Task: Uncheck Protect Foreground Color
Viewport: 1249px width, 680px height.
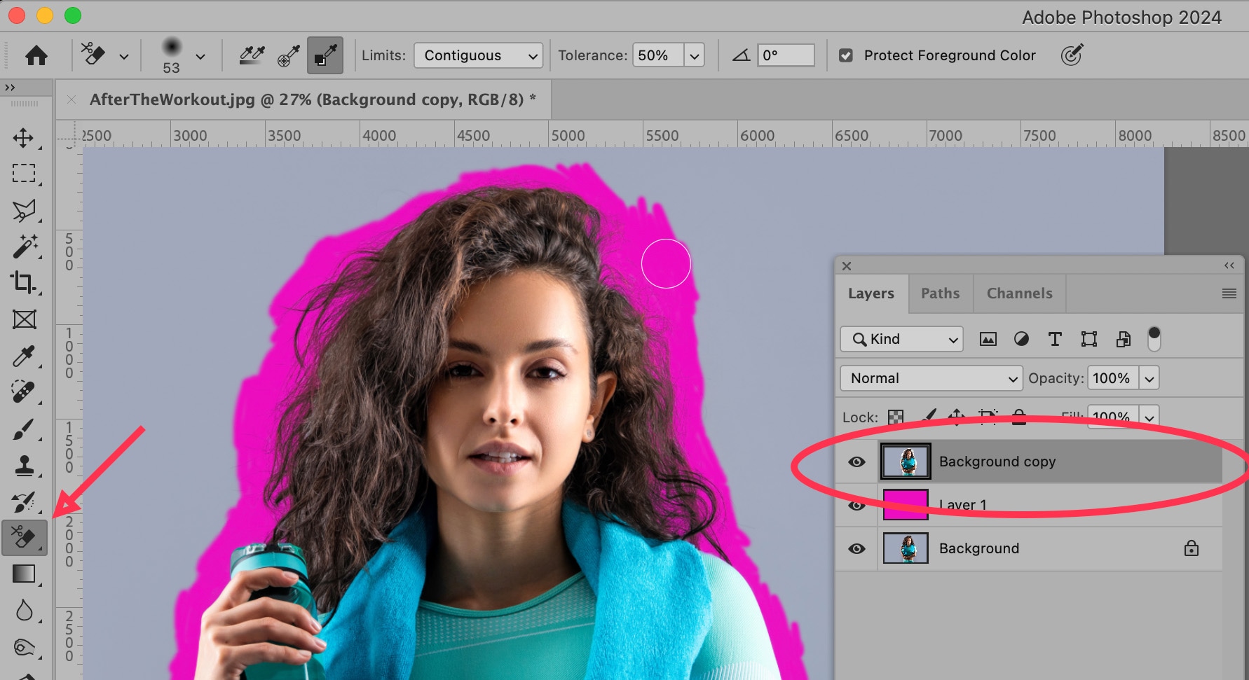Action: tap(846, 55)
